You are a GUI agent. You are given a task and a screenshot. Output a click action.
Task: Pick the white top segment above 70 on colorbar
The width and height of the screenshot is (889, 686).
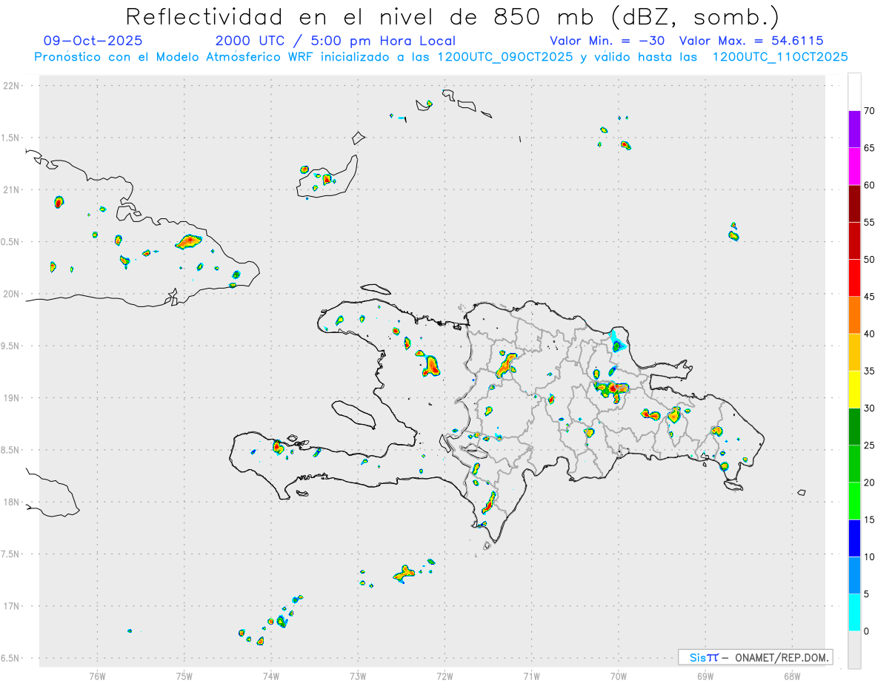[x=854, y=92]
